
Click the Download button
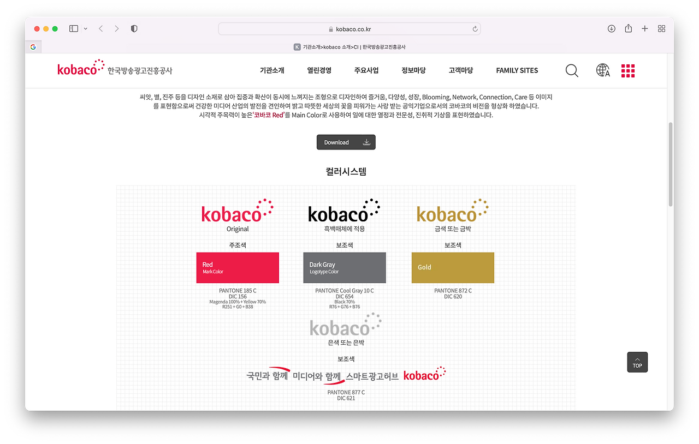click(346, 142)
